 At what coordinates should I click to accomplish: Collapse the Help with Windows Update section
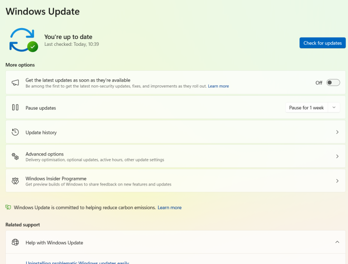(337, 242)
